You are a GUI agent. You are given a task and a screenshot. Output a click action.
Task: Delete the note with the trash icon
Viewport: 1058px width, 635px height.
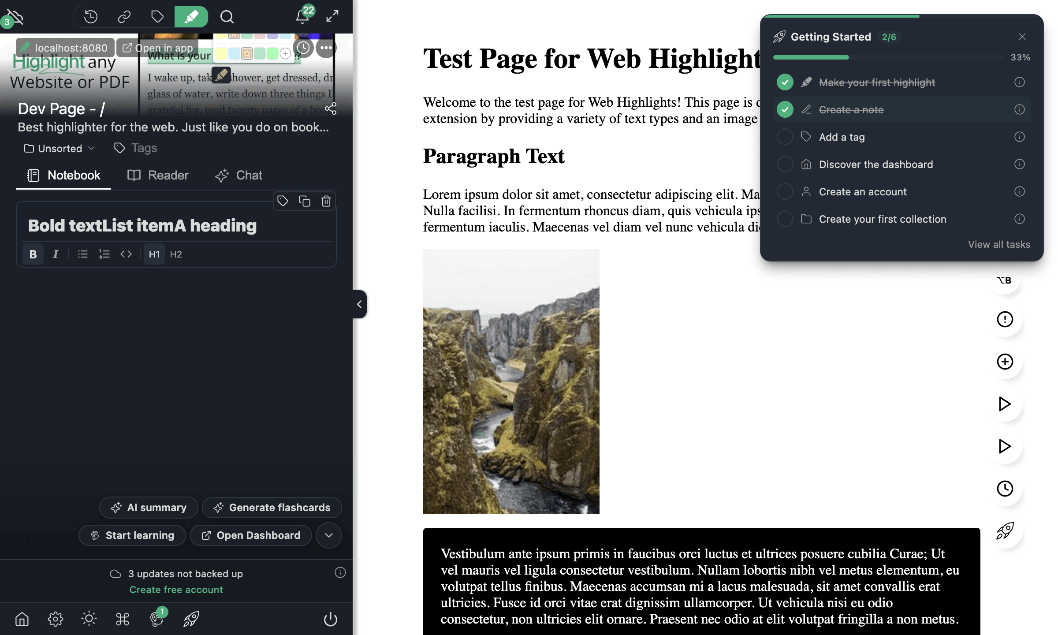[326, 201]
